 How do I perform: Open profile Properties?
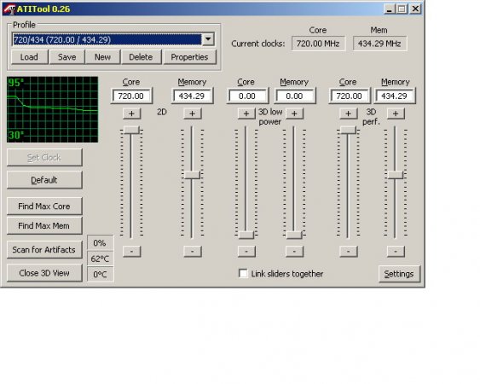pyautogui.click(x=189, y=57)
